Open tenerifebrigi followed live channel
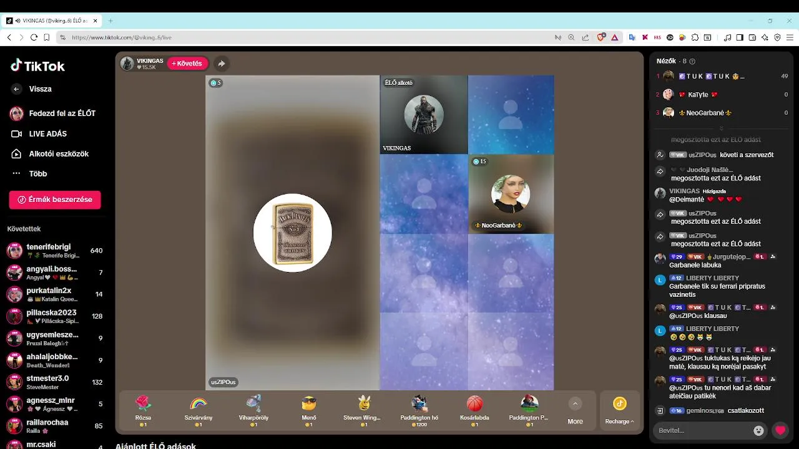 pos(54,251)
